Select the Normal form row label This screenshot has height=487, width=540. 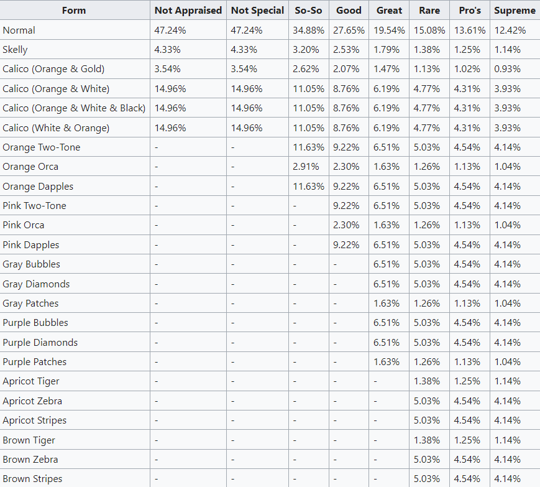coord(19,30)
